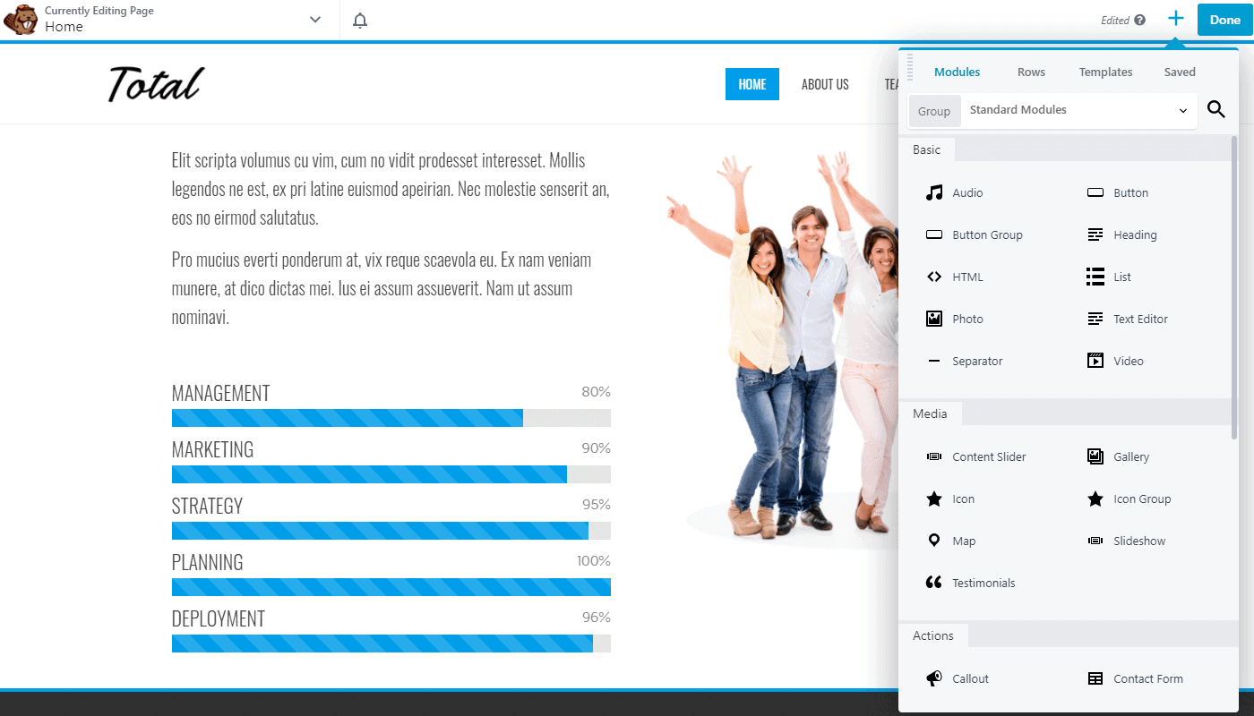The image size is (1254, 716).
Task: Click the panel drag handle grip
Action: (x=910, y=67)
